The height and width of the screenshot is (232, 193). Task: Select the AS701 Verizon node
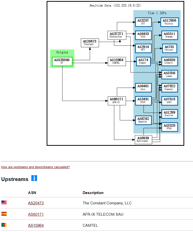pyautogui.click(x=169, y=48)
